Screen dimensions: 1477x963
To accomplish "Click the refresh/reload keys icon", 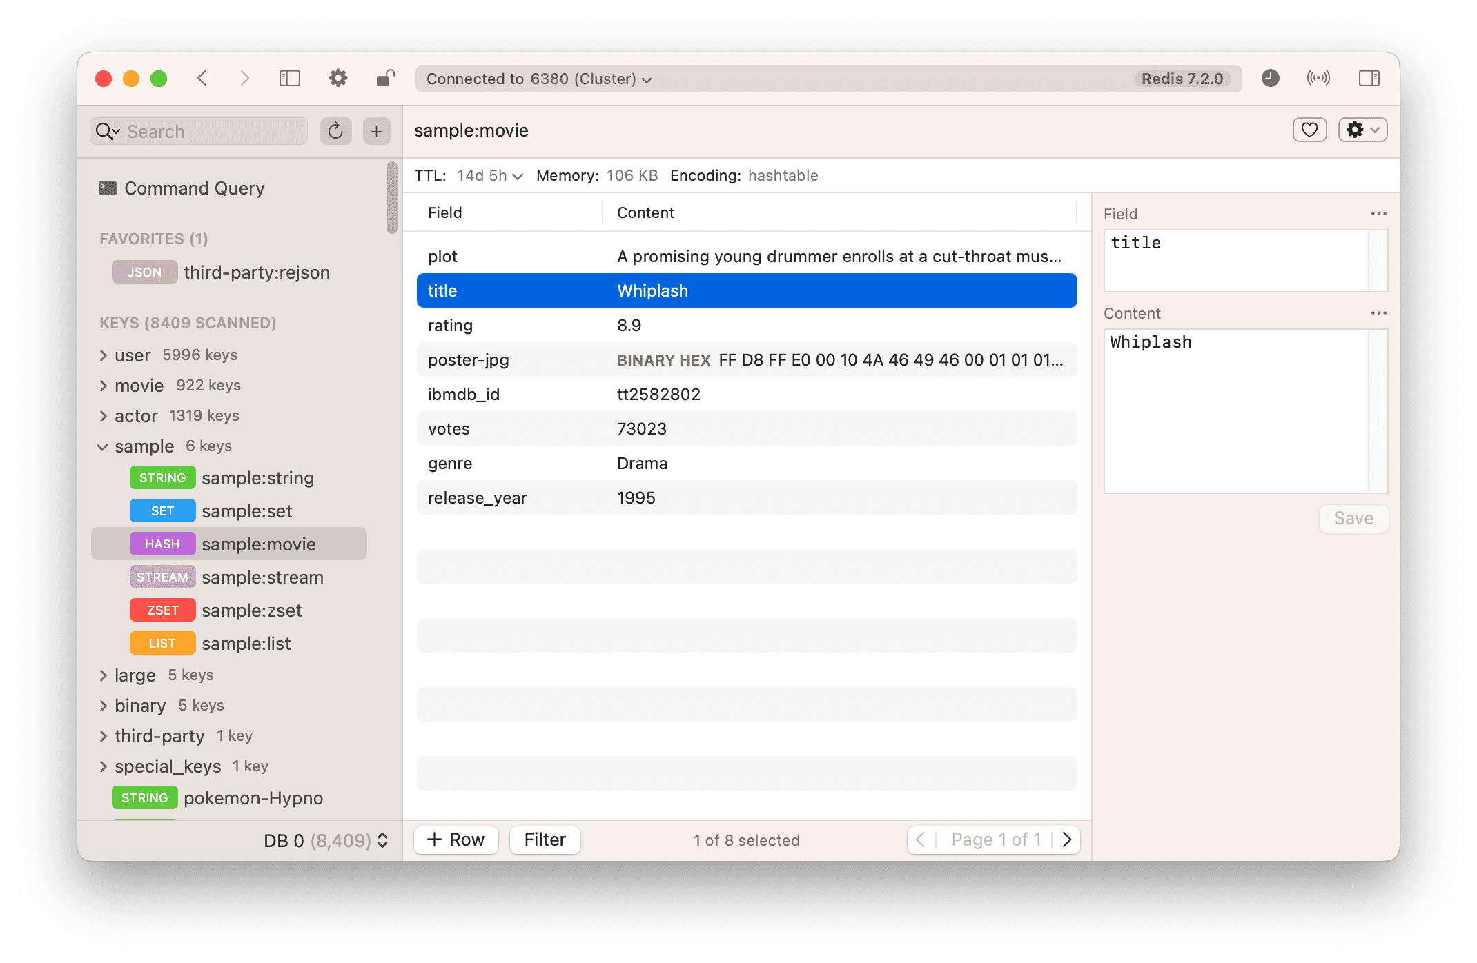I will [336, 130].
